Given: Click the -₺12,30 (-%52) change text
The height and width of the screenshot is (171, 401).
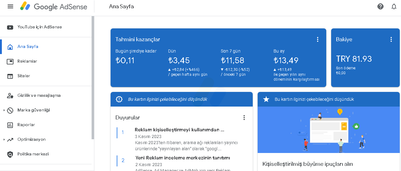Looking at the screenshot, I should click(x=235, y=70).
